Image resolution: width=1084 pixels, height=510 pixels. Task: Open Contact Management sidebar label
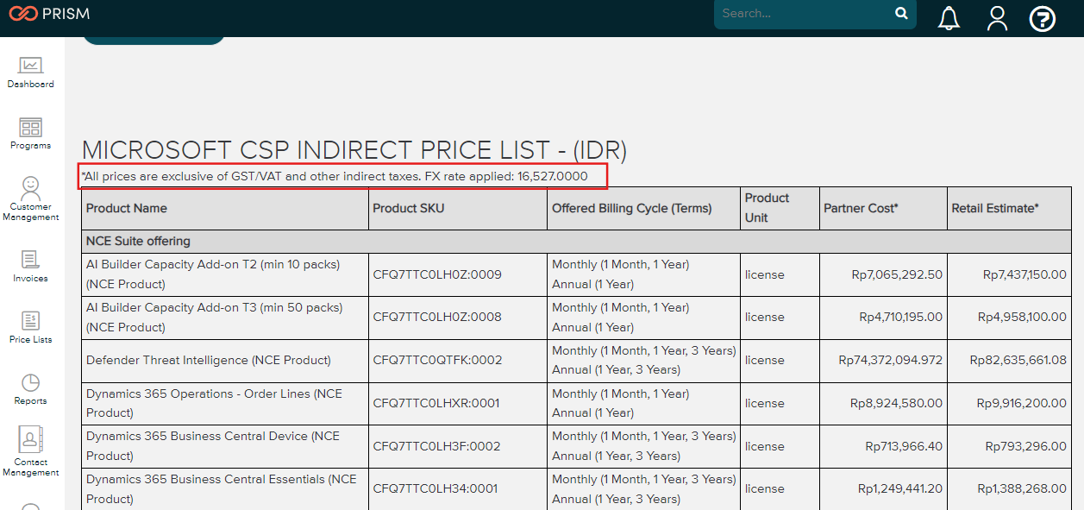pyautogui.click(x=31, y=468)
